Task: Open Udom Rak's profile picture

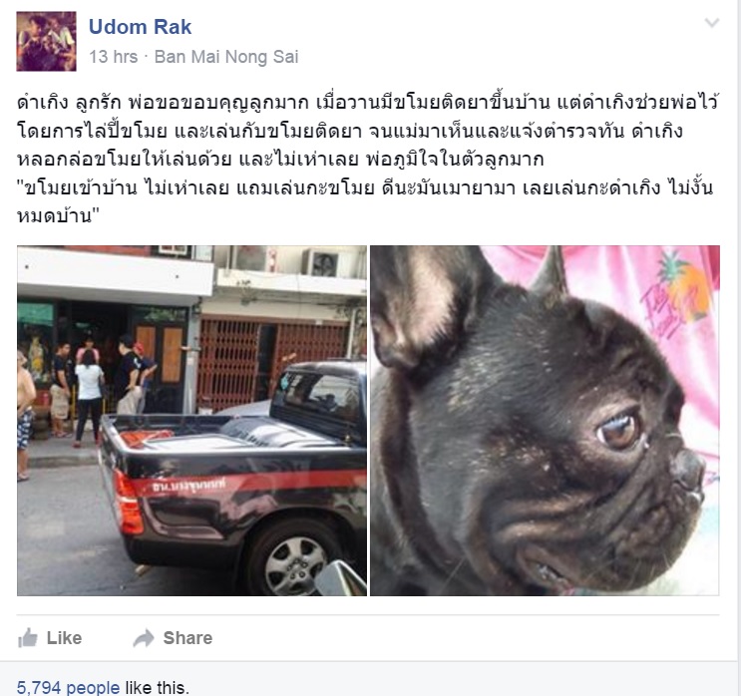Action: [x=46, y=41]
